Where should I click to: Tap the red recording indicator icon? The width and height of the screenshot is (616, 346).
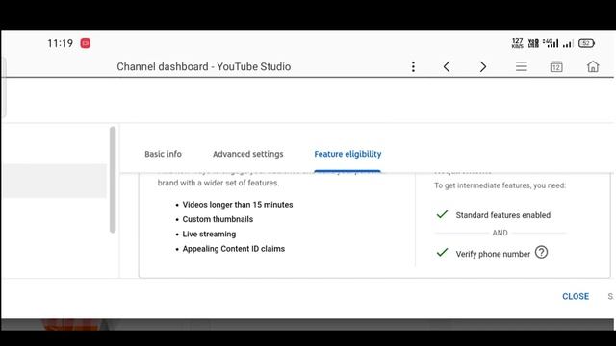pos(86,43)
